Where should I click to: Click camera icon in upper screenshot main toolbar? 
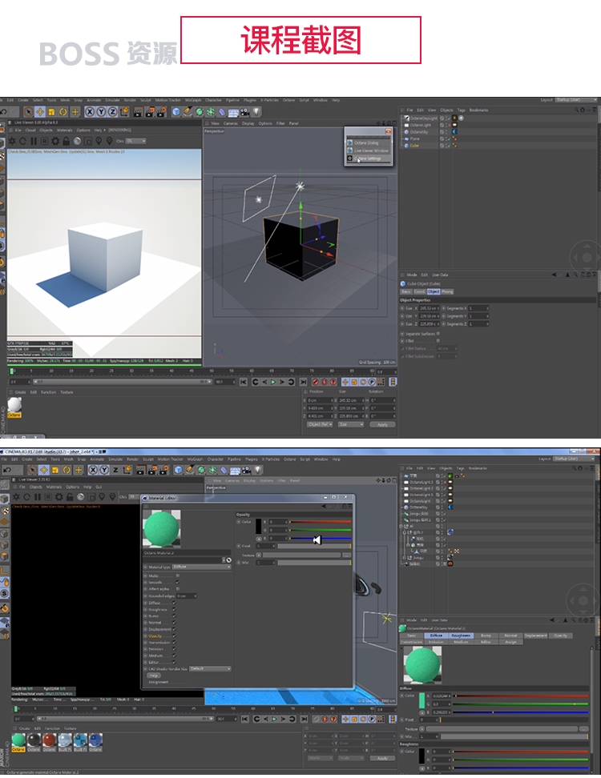click(245, 111)
